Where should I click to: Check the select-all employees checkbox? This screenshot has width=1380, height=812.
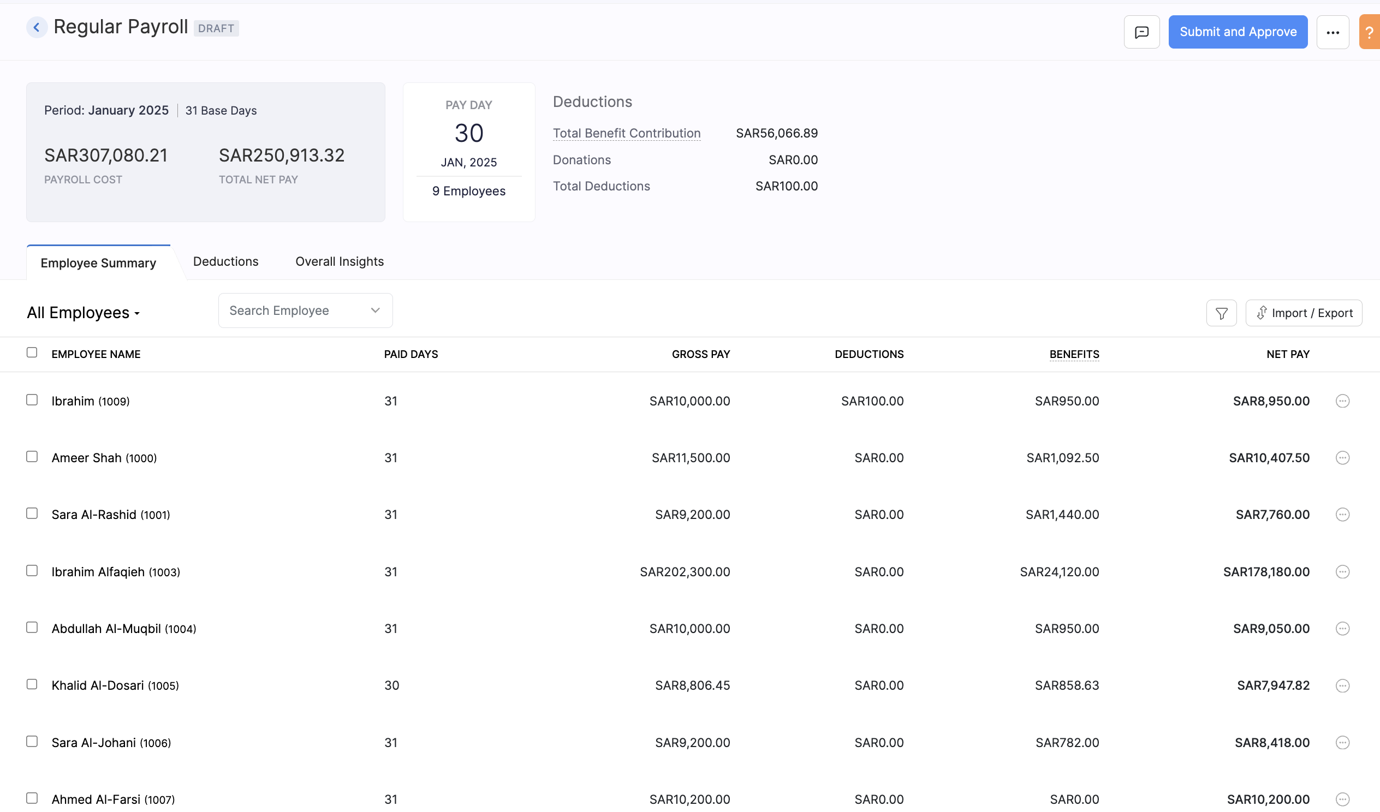click(32, 353)
